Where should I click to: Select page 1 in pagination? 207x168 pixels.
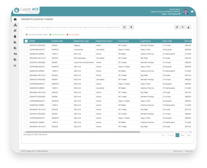pos(177,135)
